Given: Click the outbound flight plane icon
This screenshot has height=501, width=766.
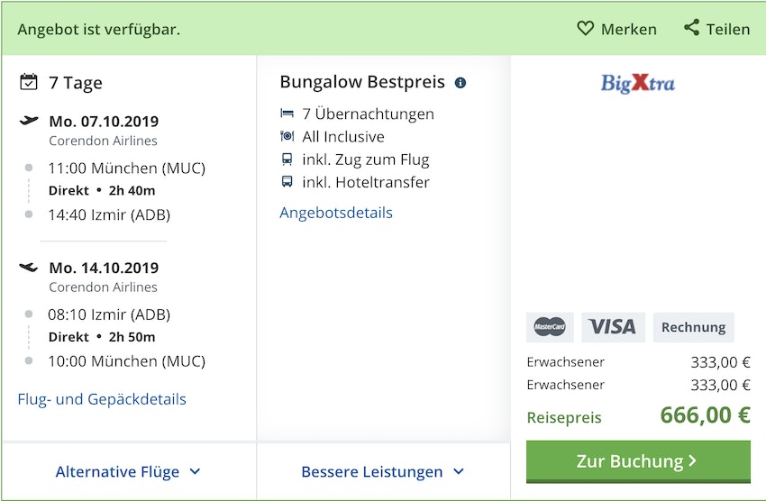Looking at the screenshot, I should tap(29, 121).
